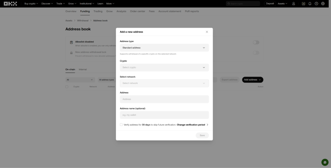Expand the Select crypto dropdown

pos(164,68)
